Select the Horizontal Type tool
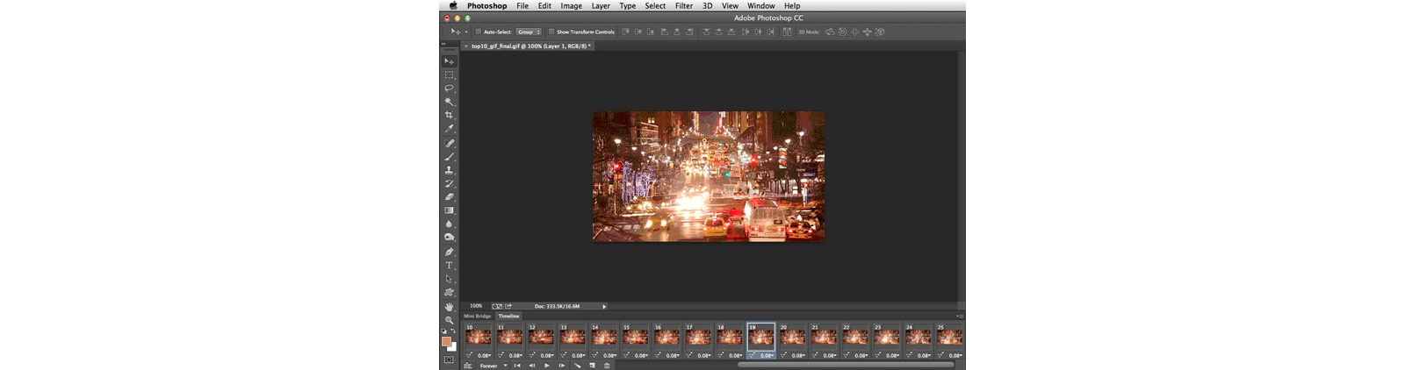 tap(449, 266)
